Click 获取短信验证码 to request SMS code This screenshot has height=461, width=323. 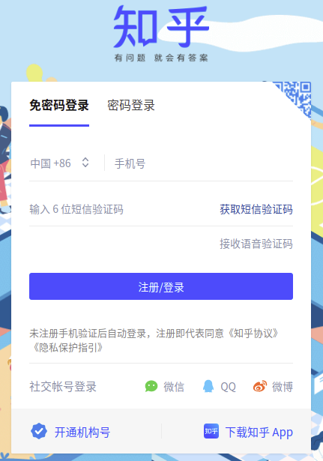[x=256, y=209]
